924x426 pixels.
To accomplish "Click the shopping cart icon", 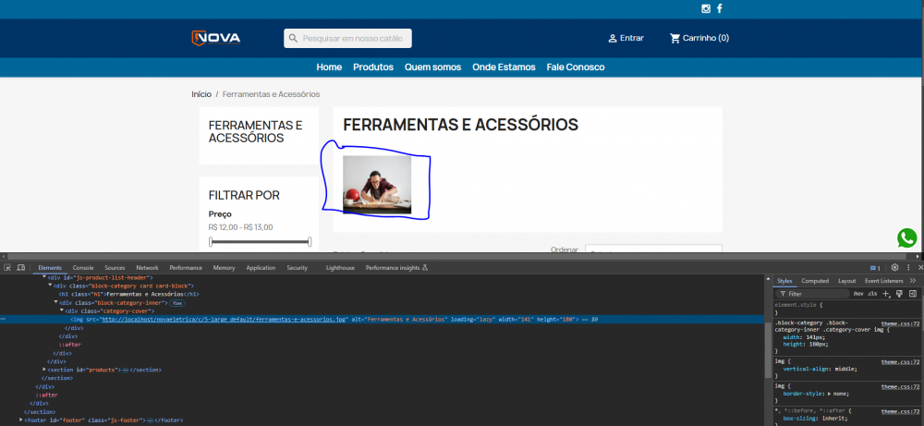I will [675, 38].
